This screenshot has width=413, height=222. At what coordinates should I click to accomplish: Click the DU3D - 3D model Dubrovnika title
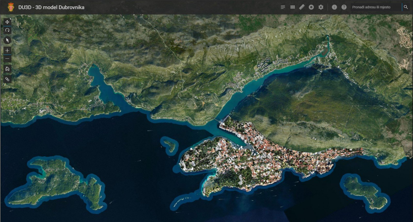point(51,7)
